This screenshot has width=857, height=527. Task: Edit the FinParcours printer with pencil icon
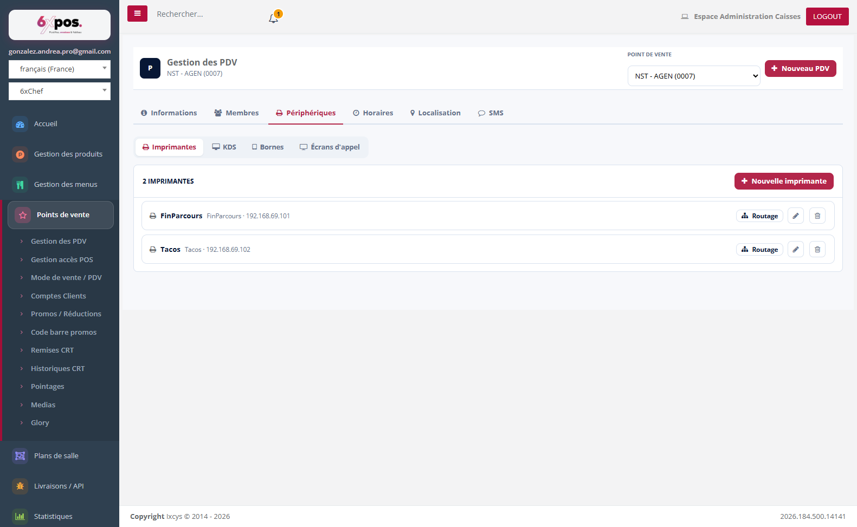(796, 216)
